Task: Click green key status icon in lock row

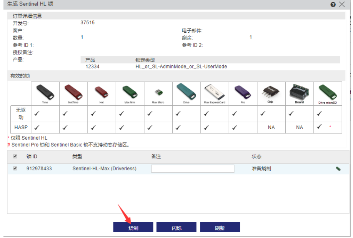Action: pos(338,168)
